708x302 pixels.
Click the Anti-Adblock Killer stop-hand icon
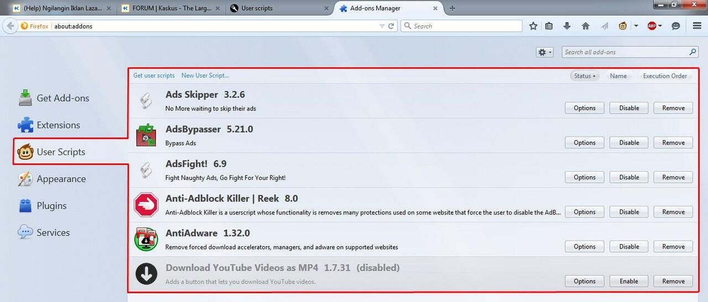coord(147,205)
